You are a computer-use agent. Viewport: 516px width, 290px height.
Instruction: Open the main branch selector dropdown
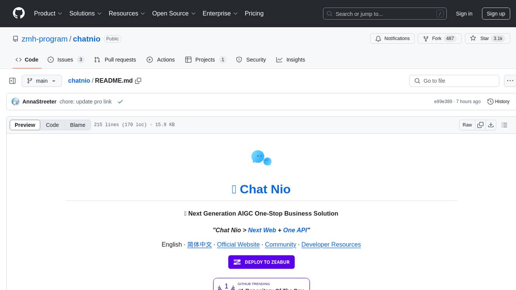(x=42, y=81)
